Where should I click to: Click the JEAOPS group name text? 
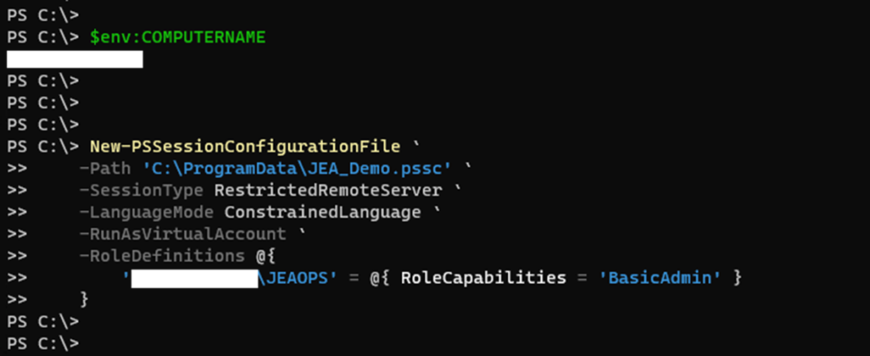tap(289, 278)
